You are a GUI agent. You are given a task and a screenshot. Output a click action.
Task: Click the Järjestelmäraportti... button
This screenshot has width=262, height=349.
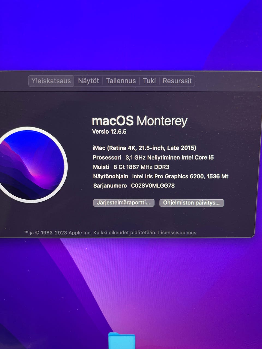124,203
